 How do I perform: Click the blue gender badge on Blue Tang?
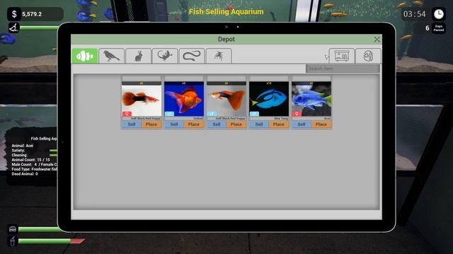(254, 114)
